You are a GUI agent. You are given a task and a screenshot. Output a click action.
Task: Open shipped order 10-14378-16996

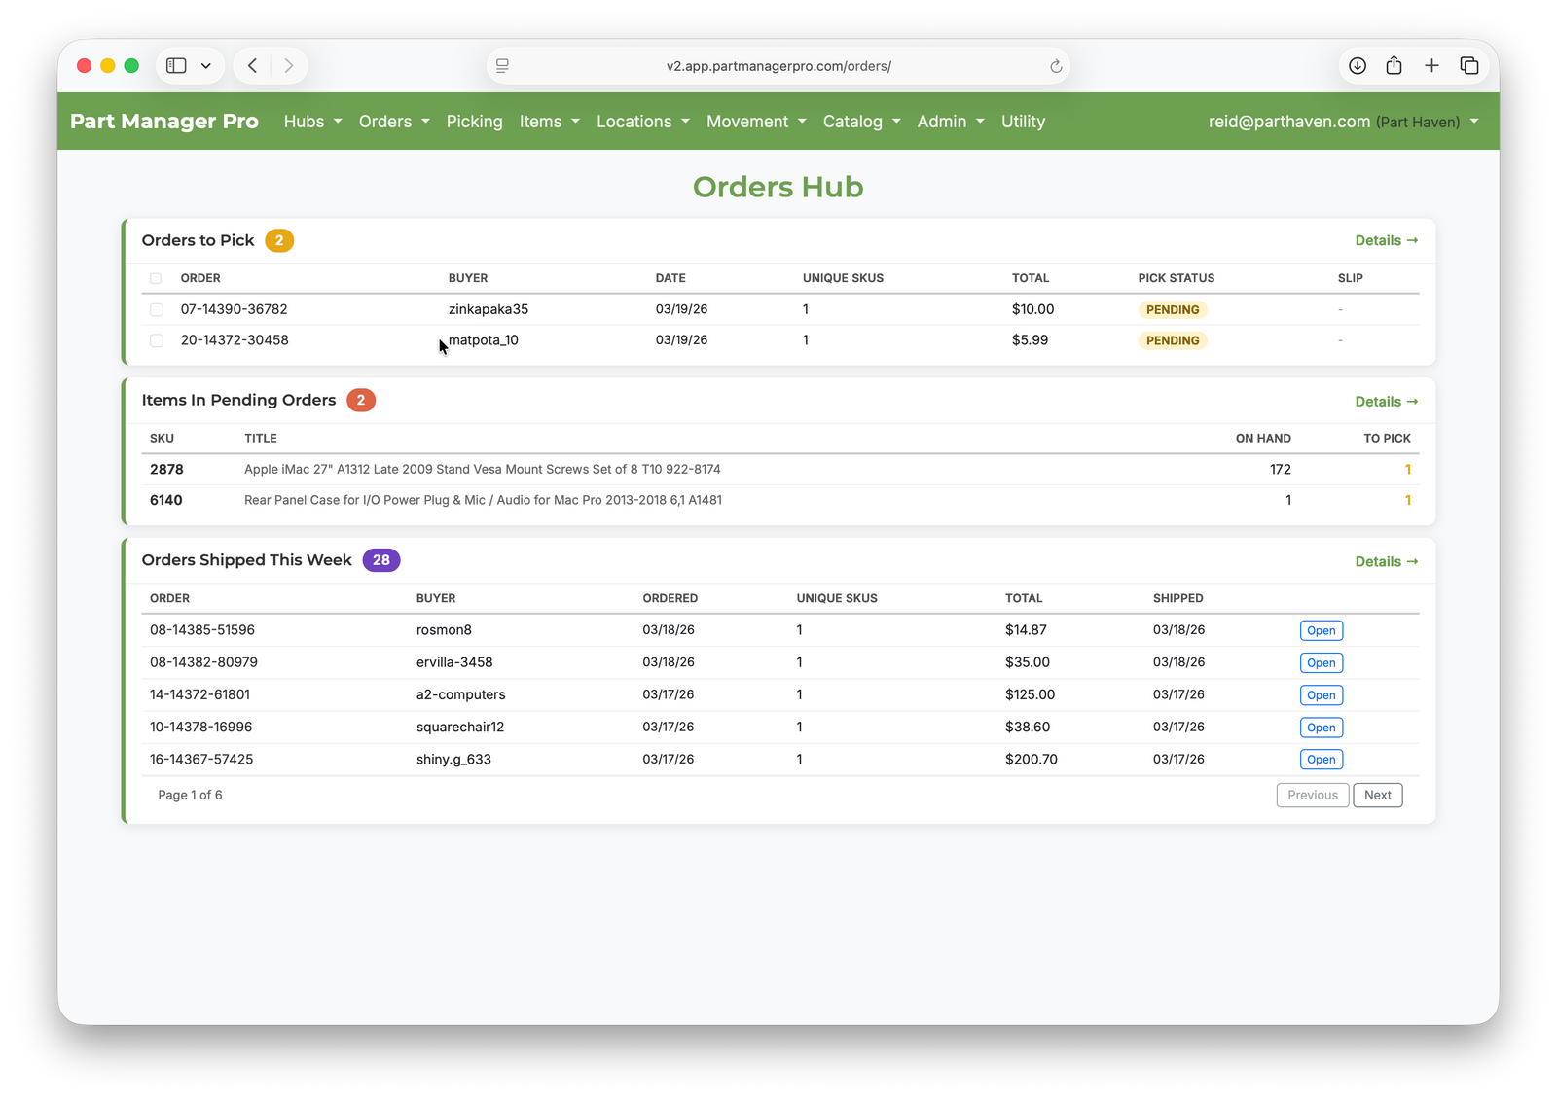coord(1322,727)
